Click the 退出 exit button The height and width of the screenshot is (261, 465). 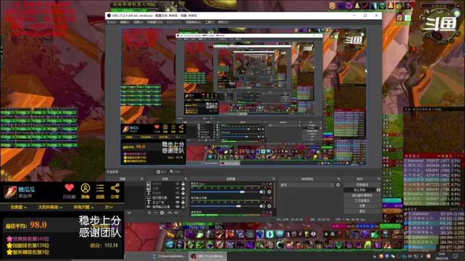pos(362,211)
